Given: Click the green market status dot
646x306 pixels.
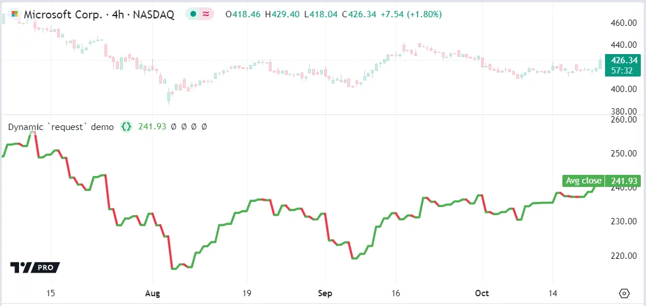Looking at the screenshot, I should click(193, 15).
